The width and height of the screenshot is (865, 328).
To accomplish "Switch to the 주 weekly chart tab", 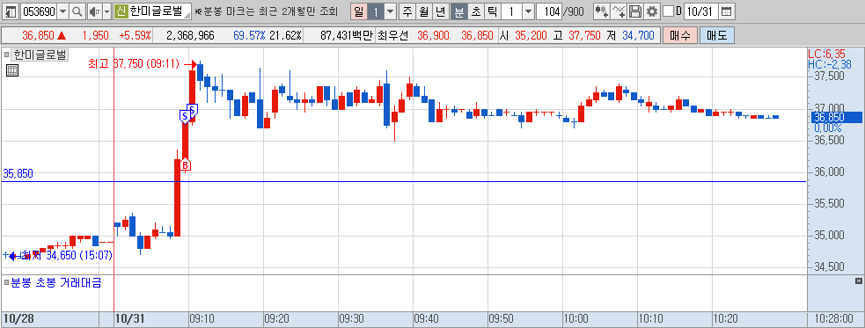I will 407,11.
